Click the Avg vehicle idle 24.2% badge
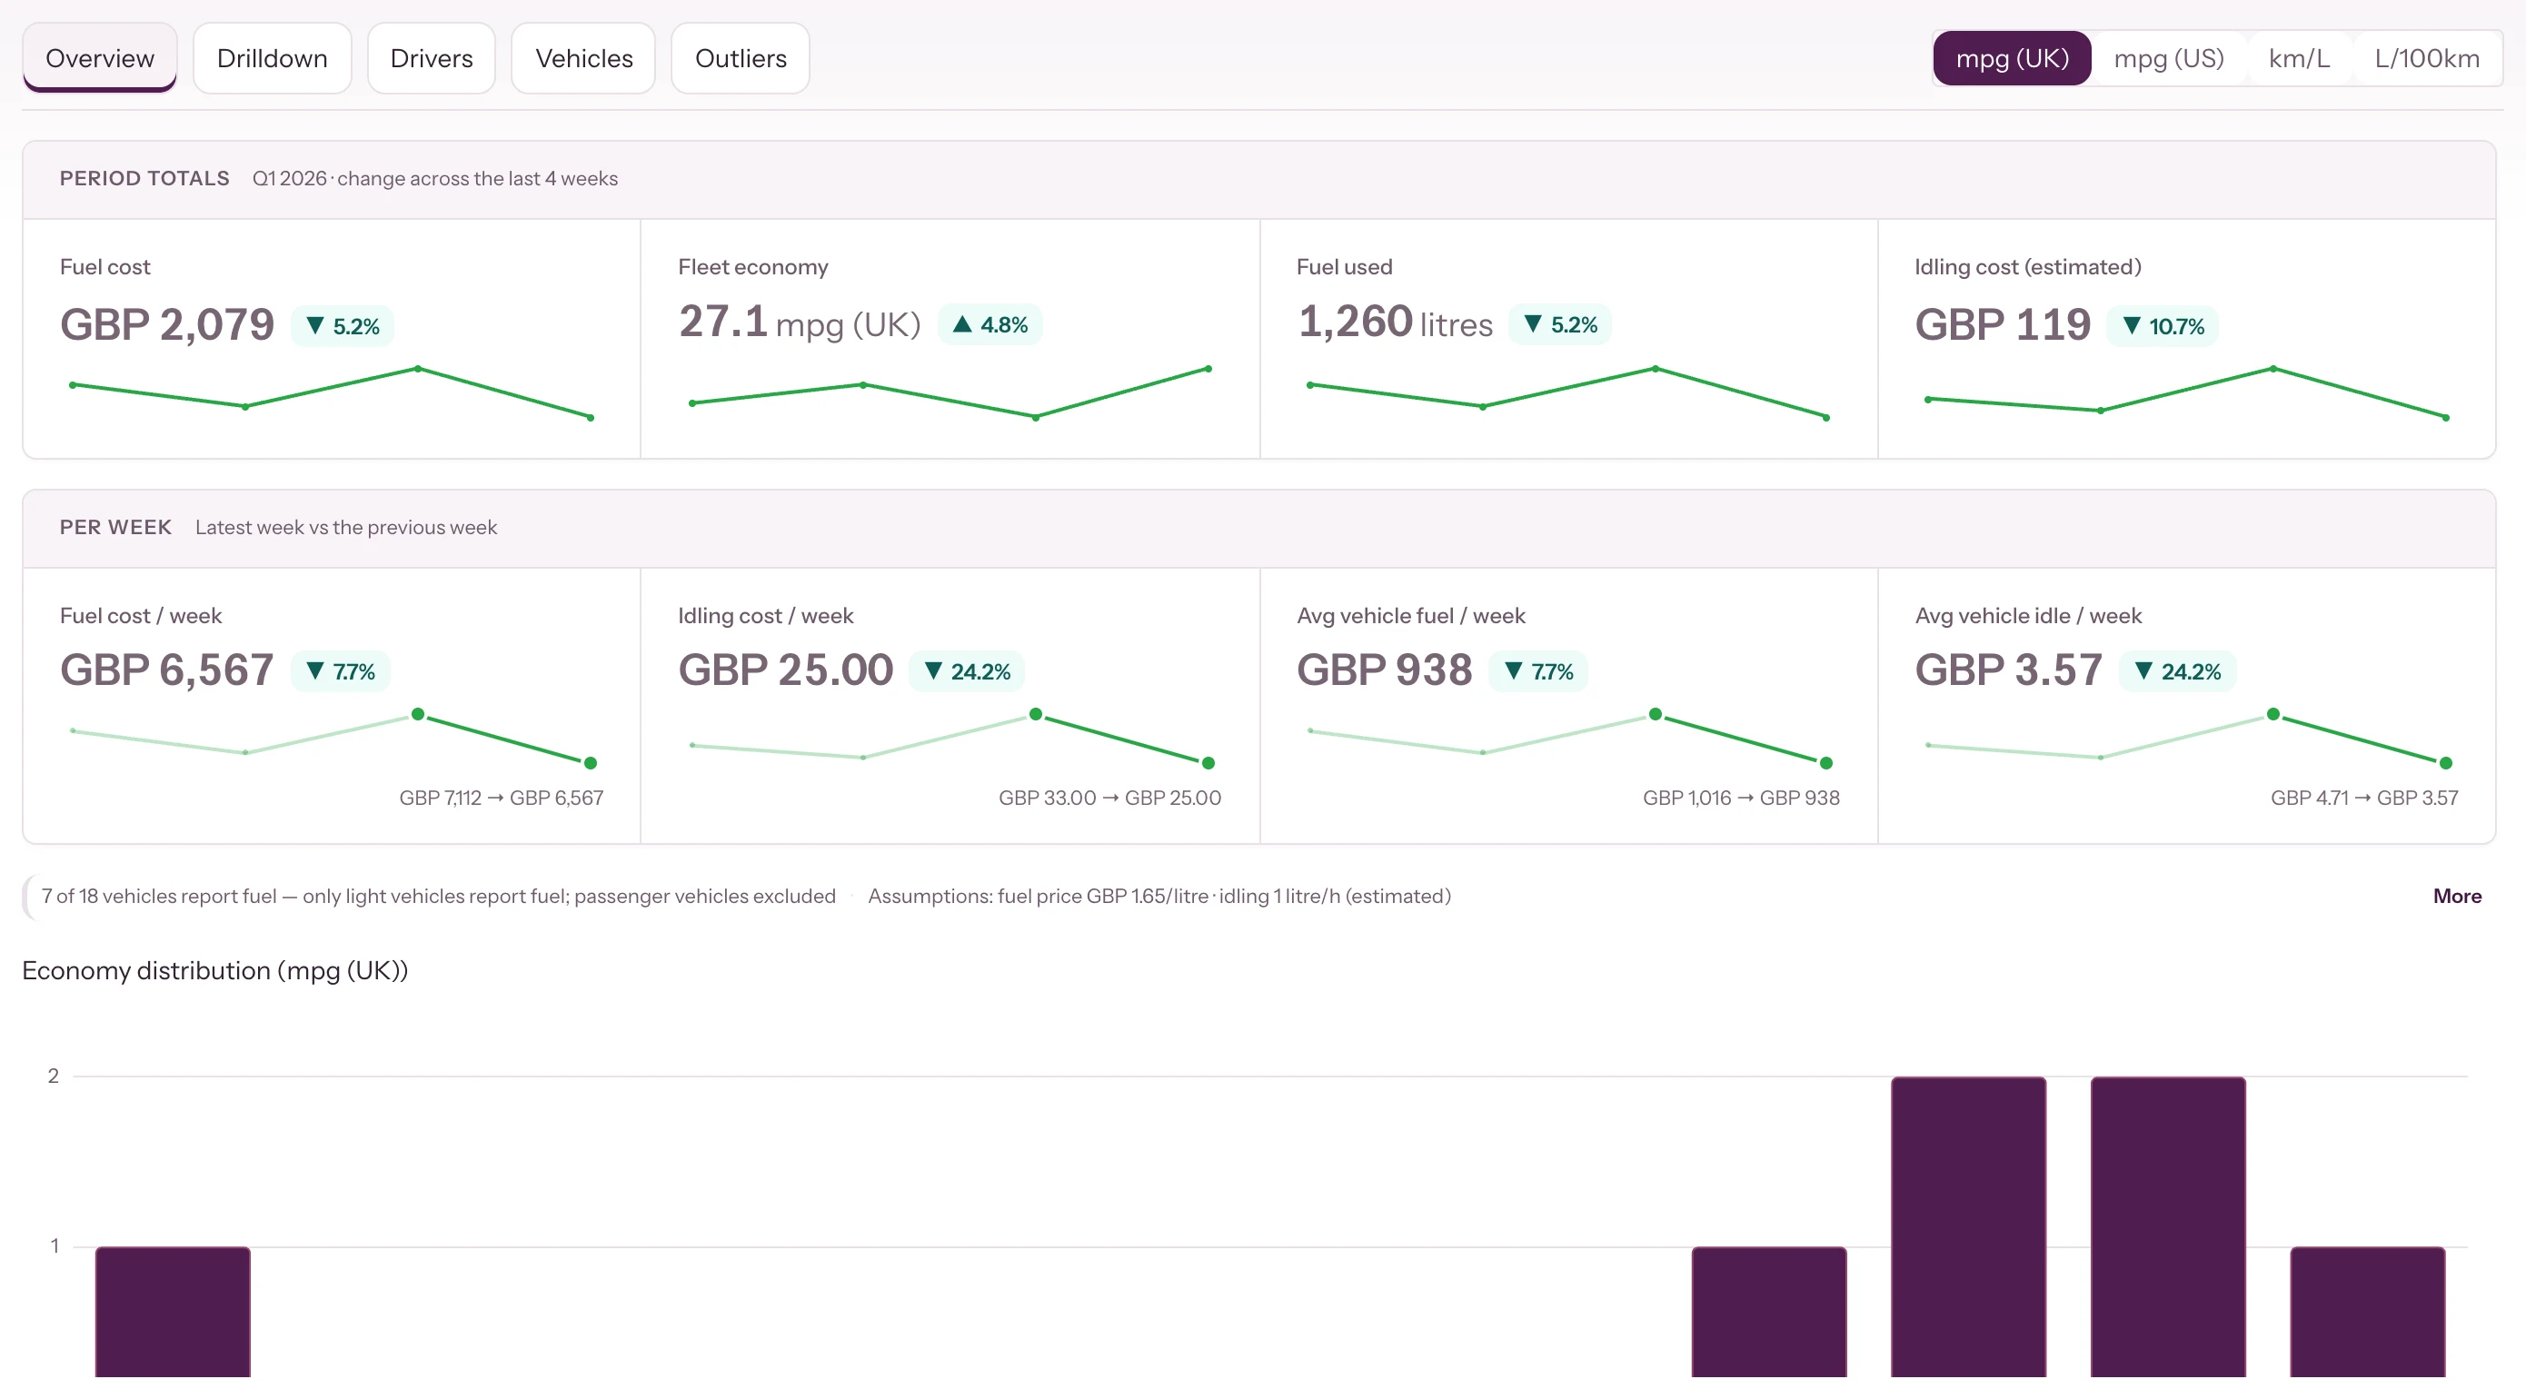Image resolution: width=2526 pixels, height=1399 pixels. tap(2177, 671)
